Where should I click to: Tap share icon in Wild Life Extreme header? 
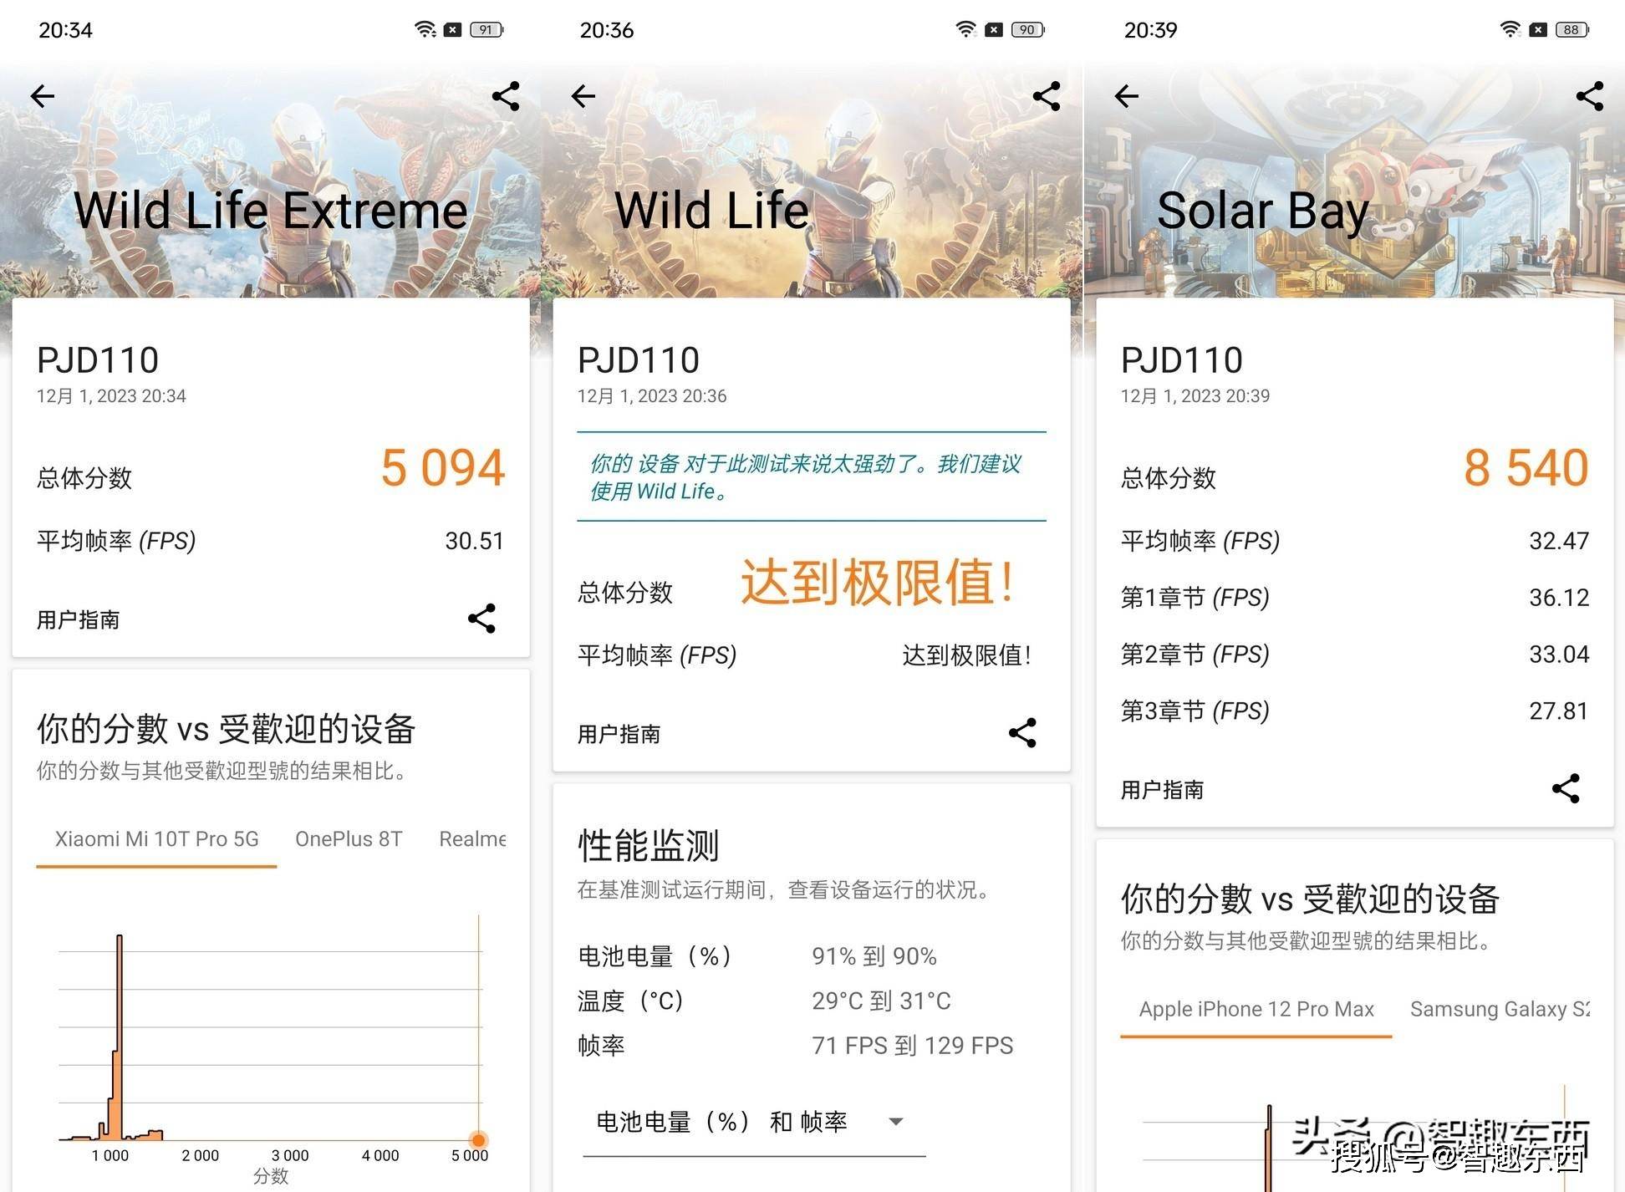[x=506, y=96]
